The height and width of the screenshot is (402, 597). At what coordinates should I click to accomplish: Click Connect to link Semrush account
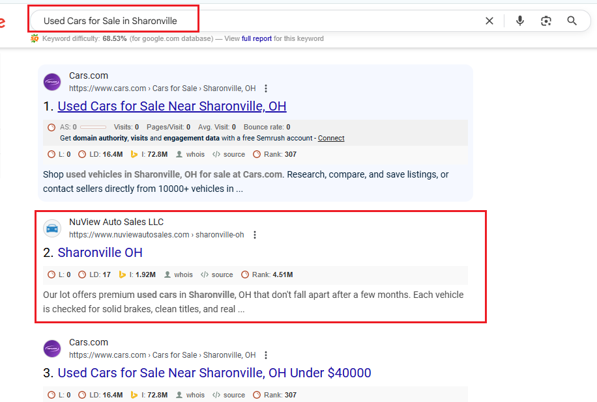(x=331, y=138)
